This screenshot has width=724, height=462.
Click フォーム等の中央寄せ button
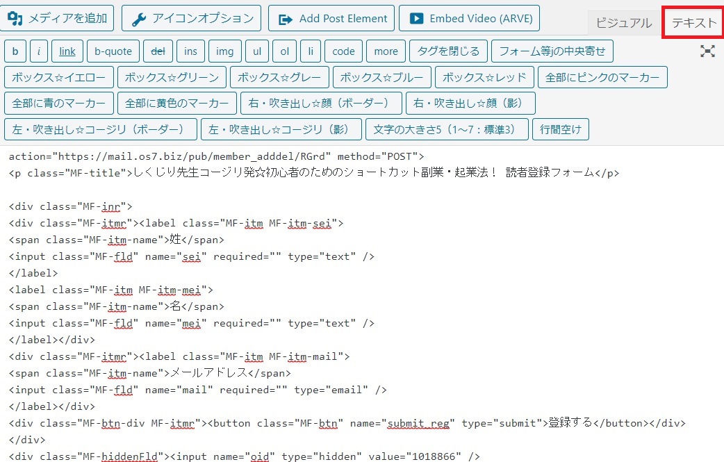pyautogui.click(x=552, y=51)
